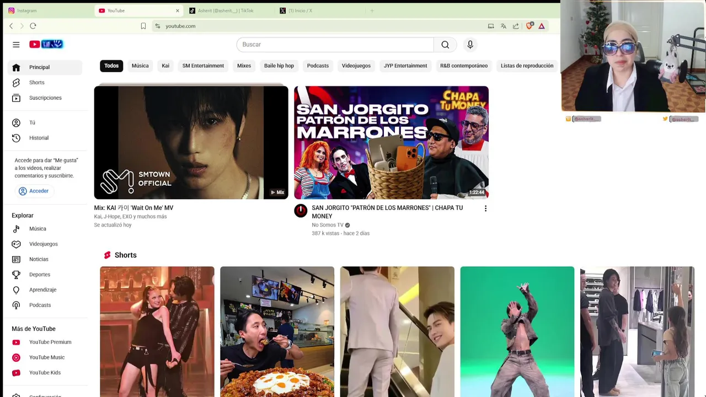706x397 pixels.
Task: Click the translate page icon in address bar
Action: (503, 26)
